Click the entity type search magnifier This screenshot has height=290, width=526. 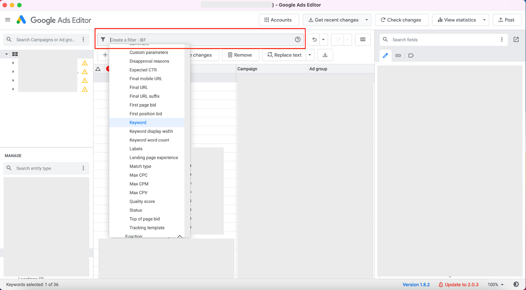9,168
